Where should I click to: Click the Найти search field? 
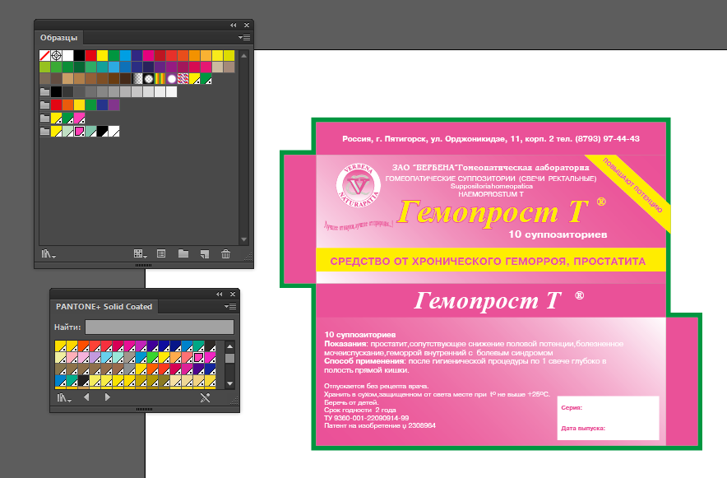[x=160, y=327]
